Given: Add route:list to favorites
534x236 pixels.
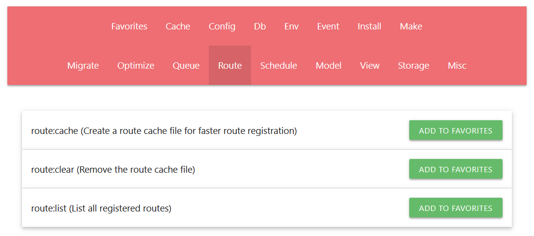Looking at the screenshot, I should coord(455,208).
